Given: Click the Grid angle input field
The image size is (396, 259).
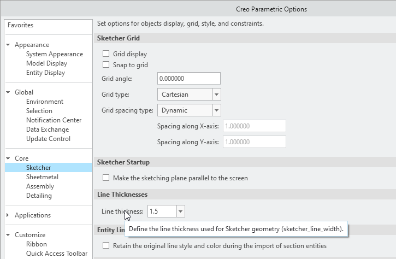Looking at the screenshot, I should tap(188, 79).
